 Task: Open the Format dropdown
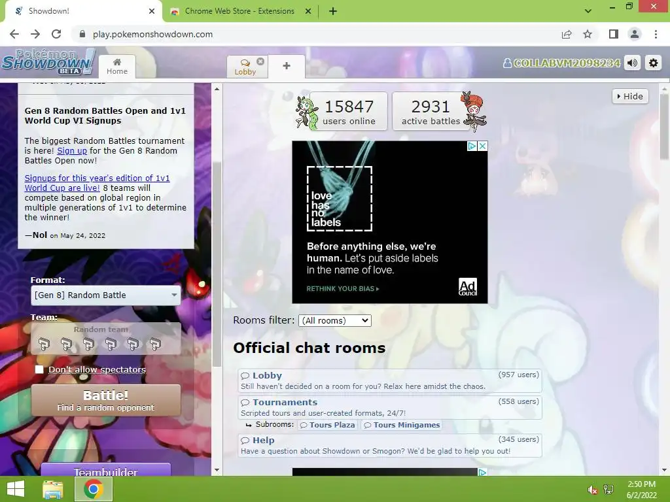(105, 295)
